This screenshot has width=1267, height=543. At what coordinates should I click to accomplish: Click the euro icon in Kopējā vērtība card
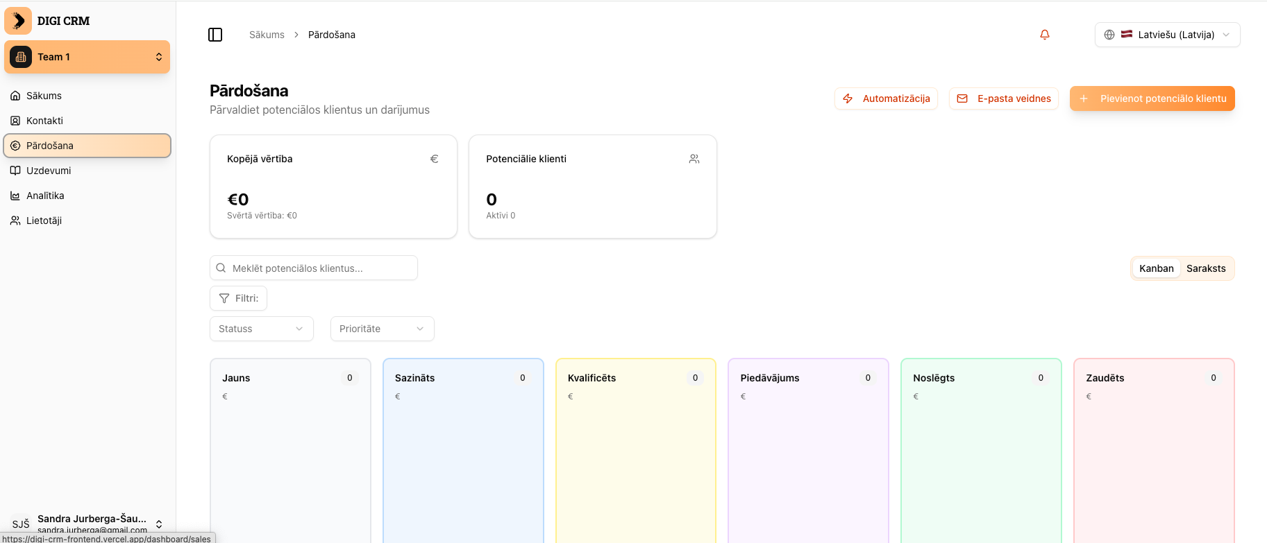[434, 159]
